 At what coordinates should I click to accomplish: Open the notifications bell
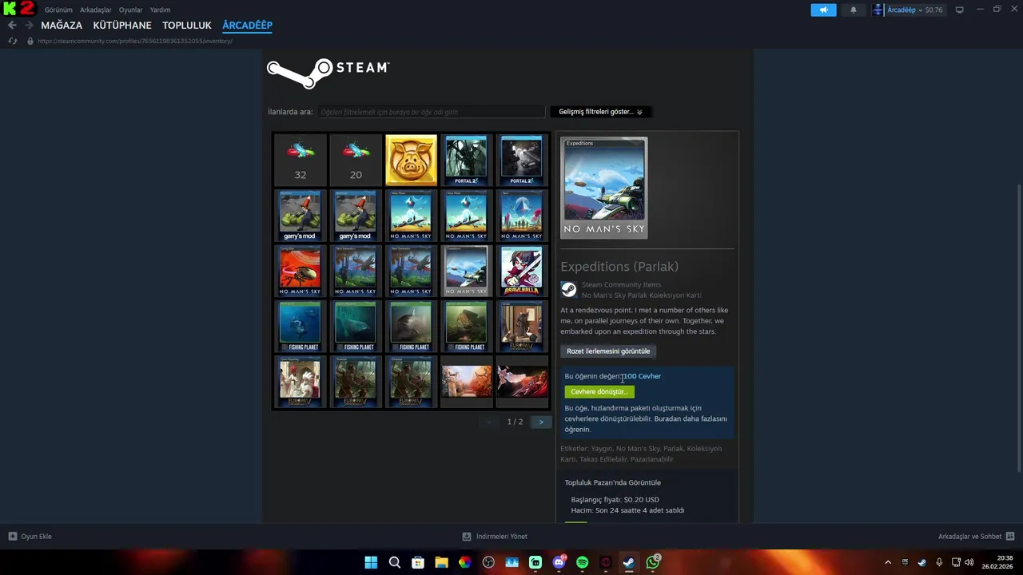(x=854, y=10)
